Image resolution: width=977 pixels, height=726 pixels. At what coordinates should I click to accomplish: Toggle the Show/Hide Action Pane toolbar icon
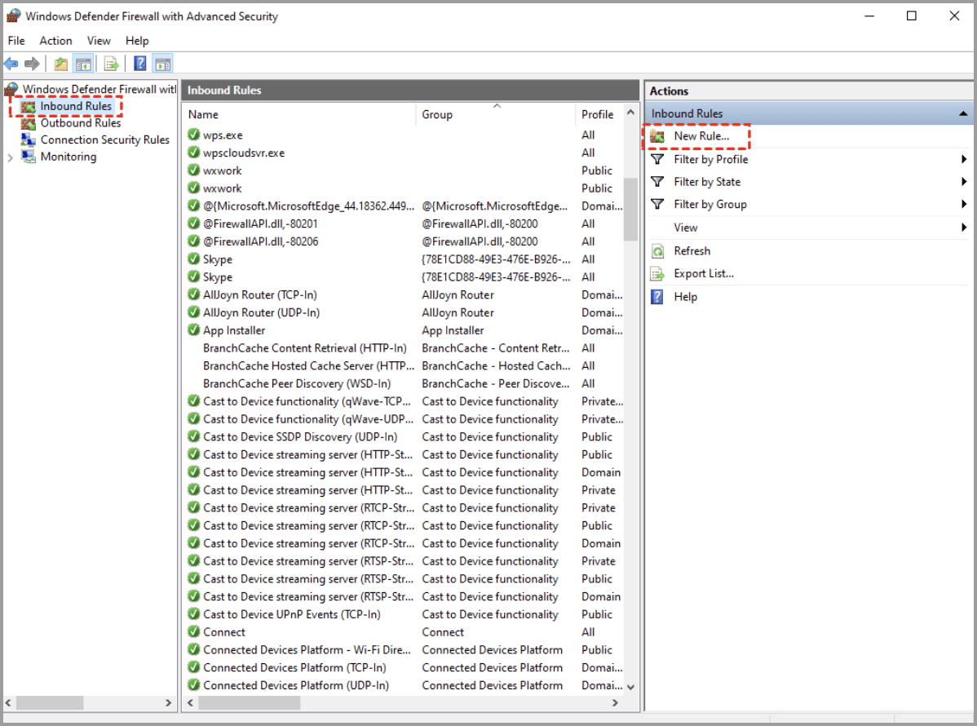click(162, 64)
